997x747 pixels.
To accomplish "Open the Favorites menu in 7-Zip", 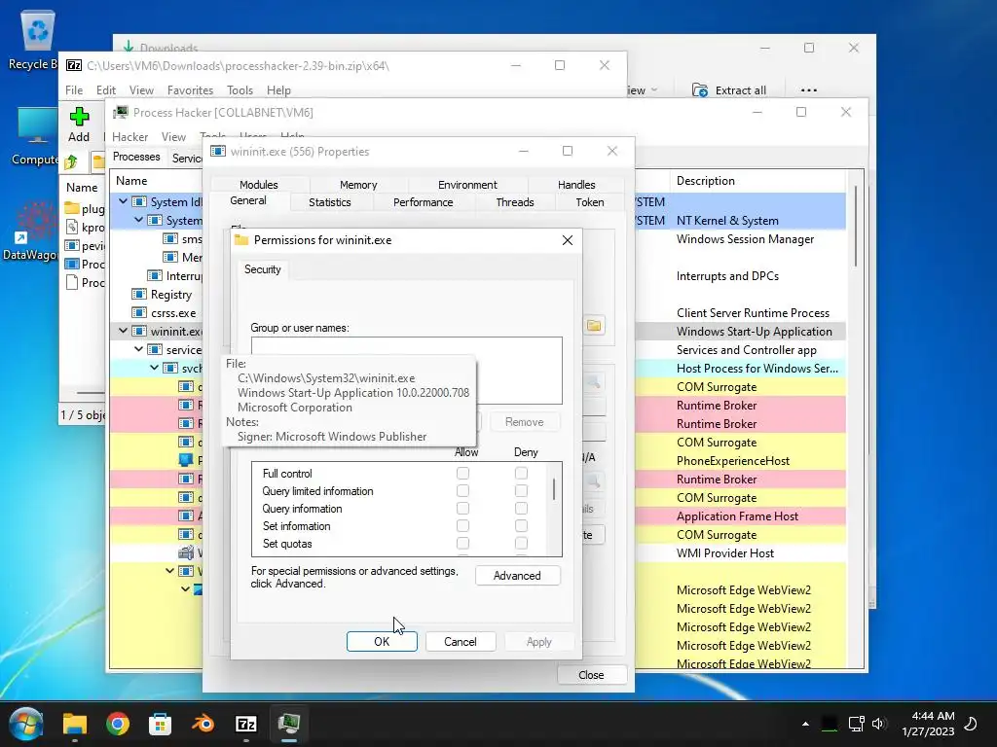I will click(190, 90).
